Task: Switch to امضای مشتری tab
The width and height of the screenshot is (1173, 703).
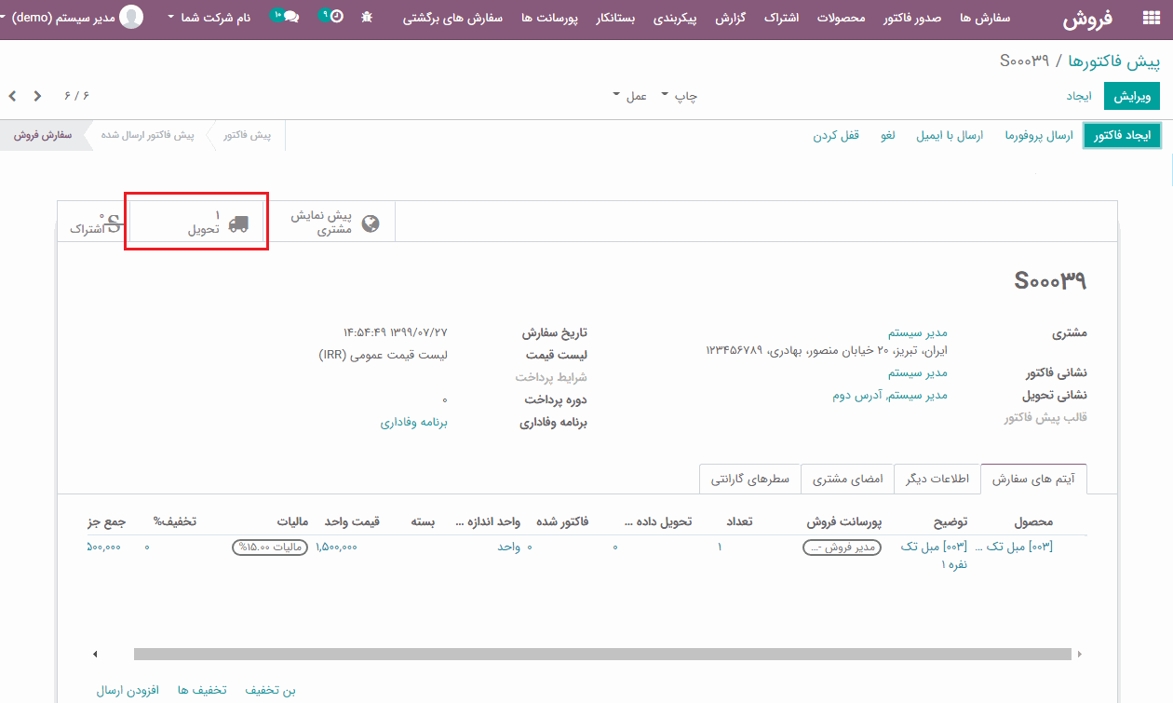Action: (847, 479)
